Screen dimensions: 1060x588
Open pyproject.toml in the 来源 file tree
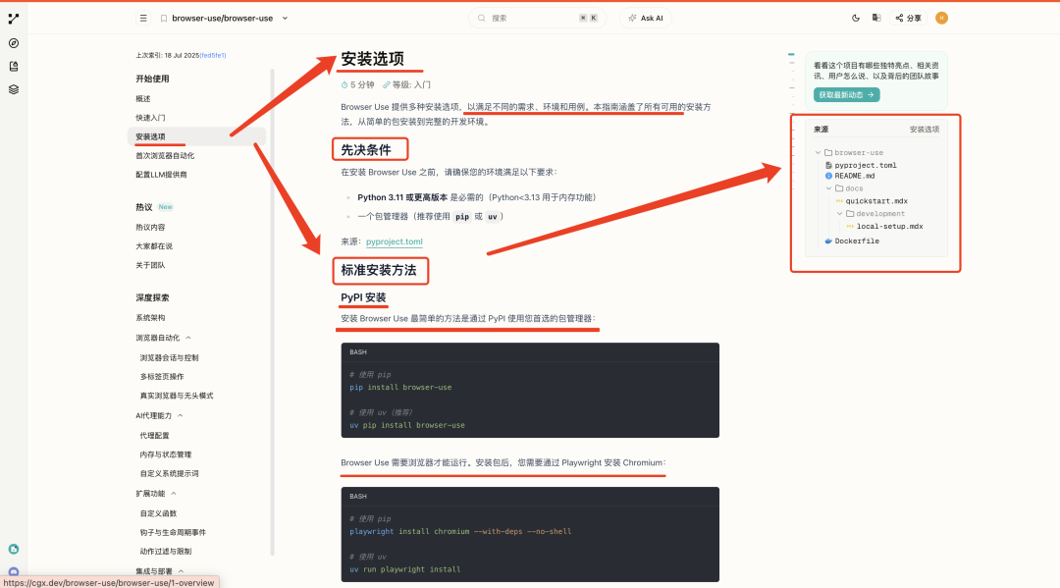coord(866,165)
